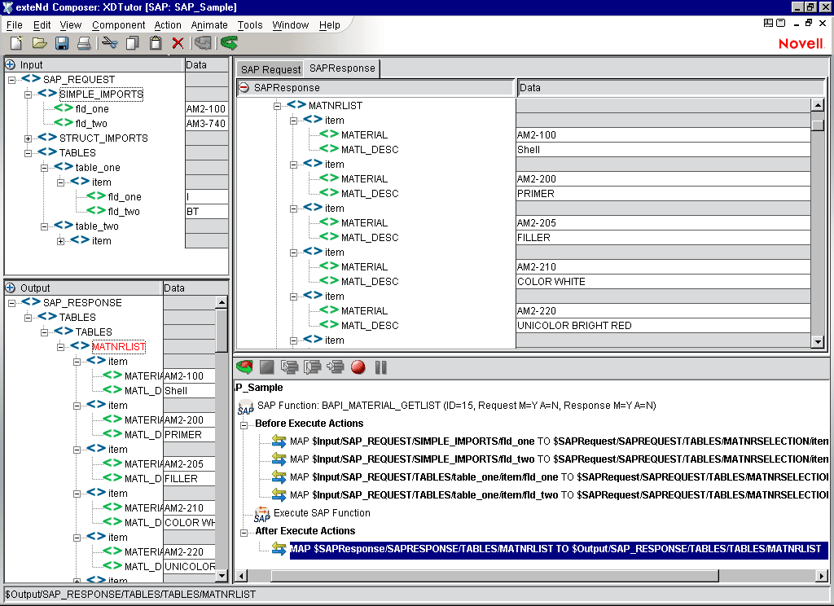Click the Execute SAP Function action icon

point(261,513)
